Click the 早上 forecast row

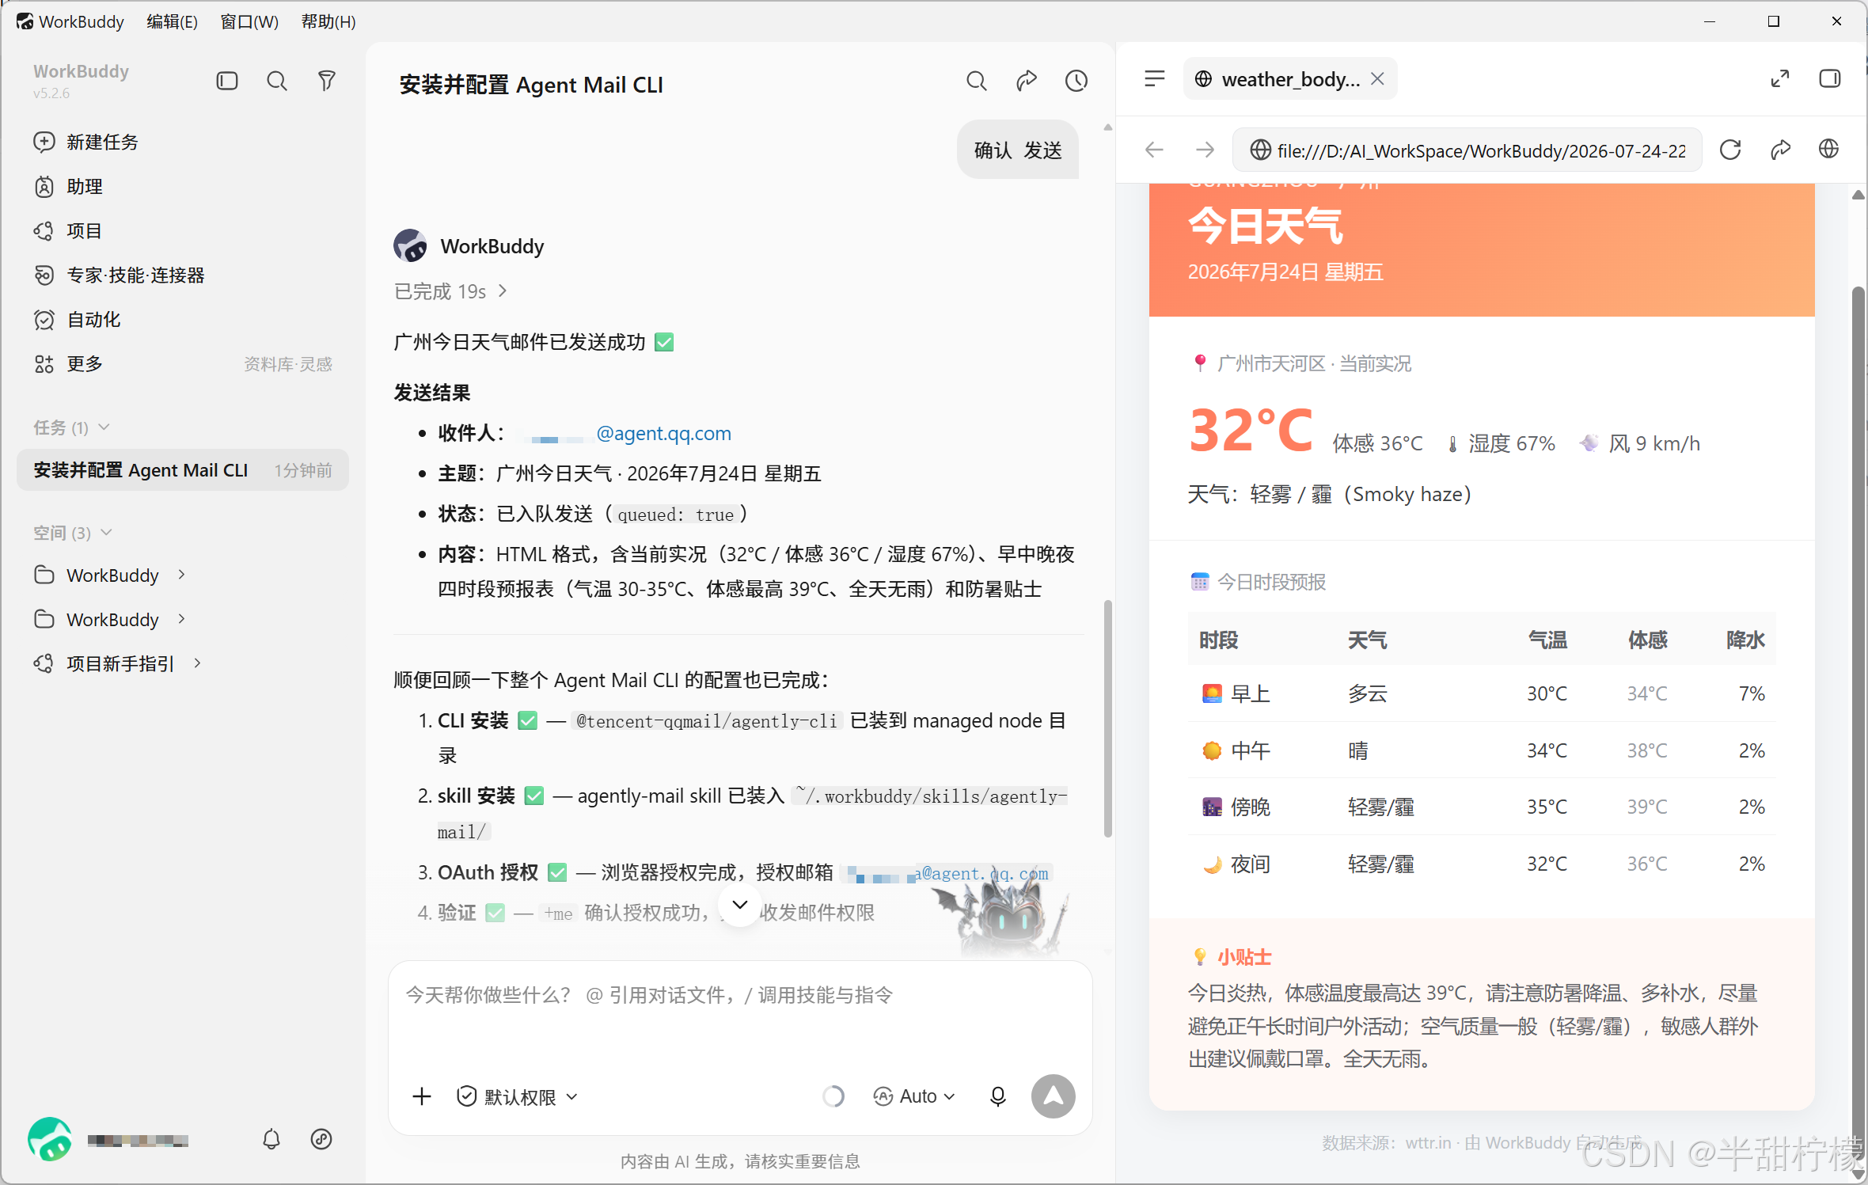point(1482,693)
